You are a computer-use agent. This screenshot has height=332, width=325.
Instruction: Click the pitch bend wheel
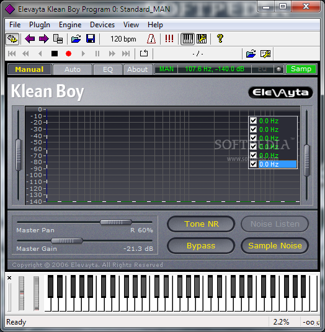[x=22, y=293]
